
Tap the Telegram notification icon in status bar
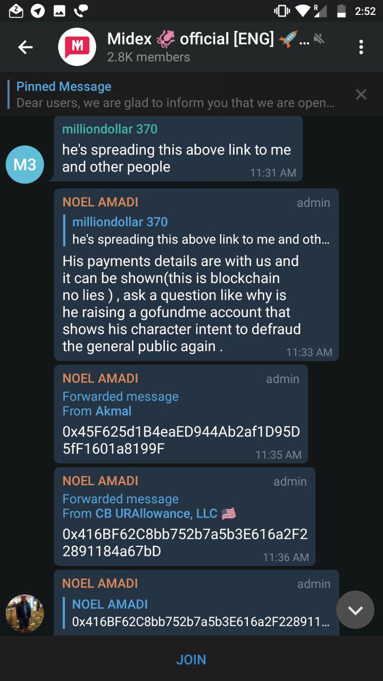[38, 11]
